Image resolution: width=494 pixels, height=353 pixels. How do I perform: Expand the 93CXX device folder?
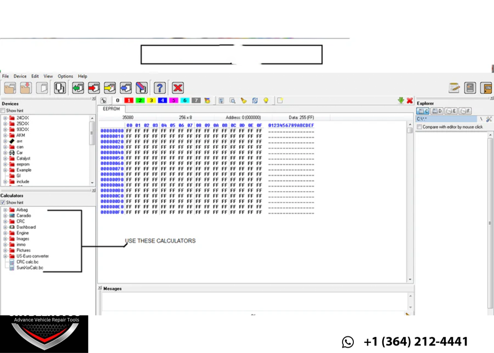pos(5,129)
